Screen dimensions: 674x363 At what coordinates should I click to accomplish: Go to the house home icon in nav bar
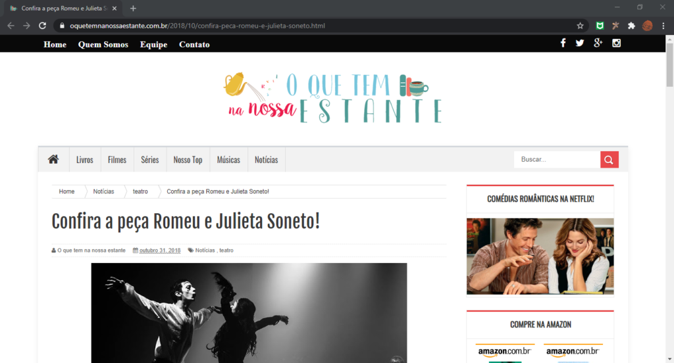53,159
